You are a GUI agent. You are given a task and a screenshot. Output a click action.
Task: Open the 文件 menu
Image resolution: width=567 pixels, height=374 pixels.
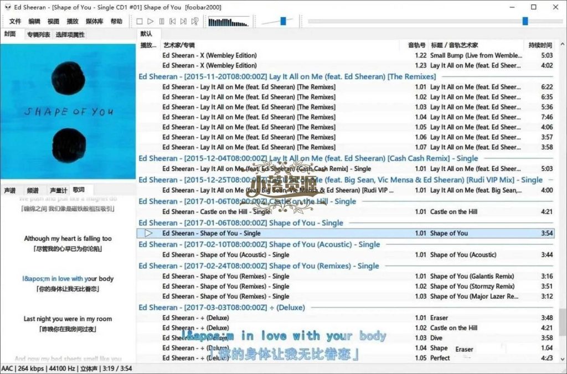pos(15,22)
